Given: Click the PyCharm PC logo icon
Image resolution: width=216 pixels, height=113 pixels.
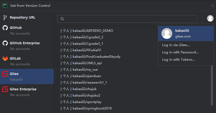Looking at the screenshot, I should click(x=5, y=5).
